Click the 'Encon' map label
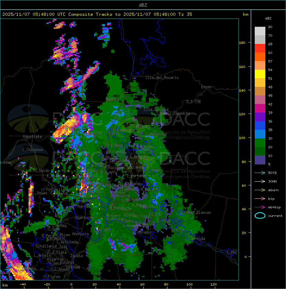The height and width of the screenshot is (289, 286). click(206, 87)
